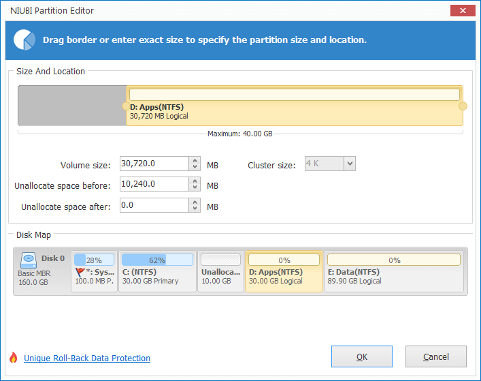Viewport: 481px width, 381px height.
Task: Select E: Data(NTFS) partition in Disk Map
Action: 394,272
